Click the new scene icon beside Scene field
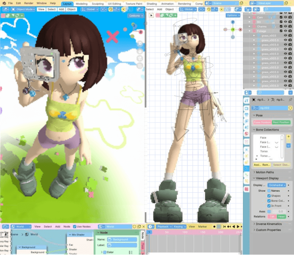294x255 pixels. [241, 3]
